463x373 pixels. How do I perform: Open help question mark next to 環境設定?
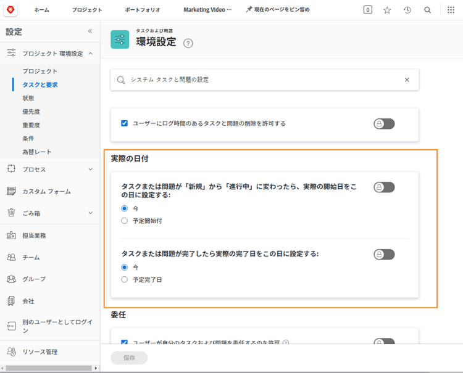point(188,43)
